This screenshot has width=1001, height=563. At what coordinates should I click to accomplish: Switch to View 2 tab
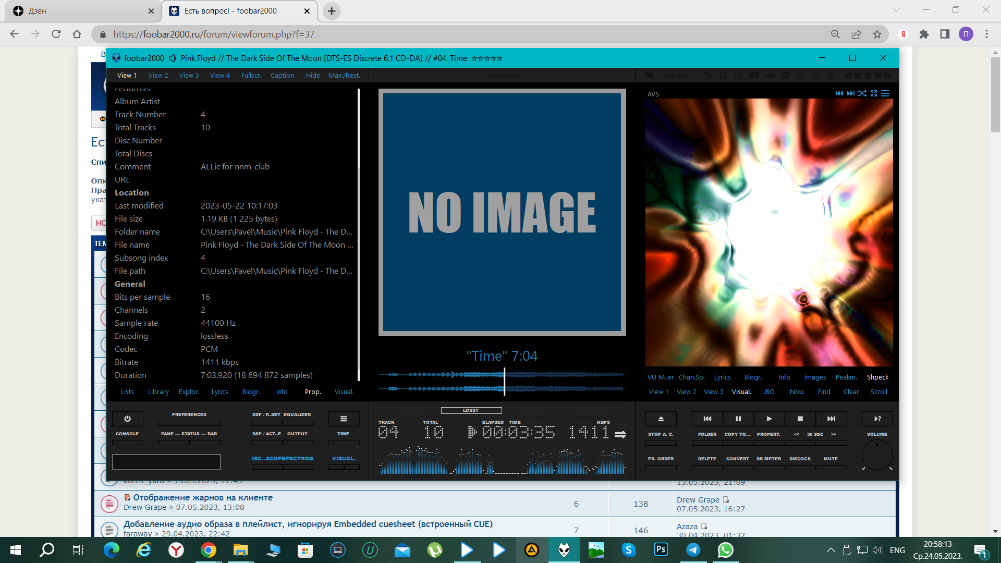click(x=158, y=75)
